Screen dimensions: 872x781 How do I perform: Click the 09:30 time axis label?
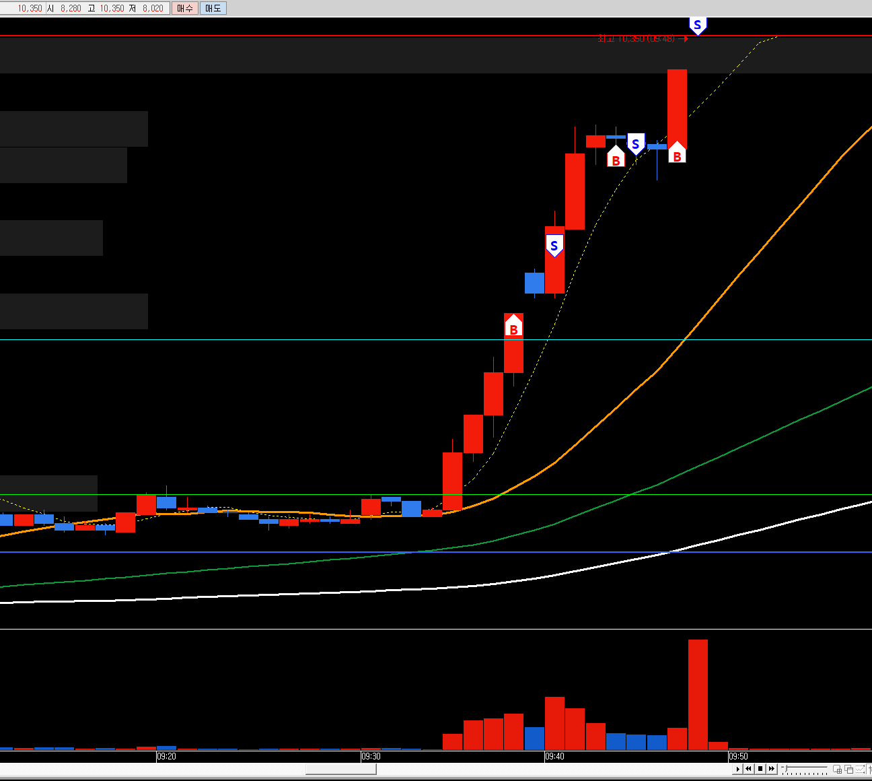pos(371,756)
